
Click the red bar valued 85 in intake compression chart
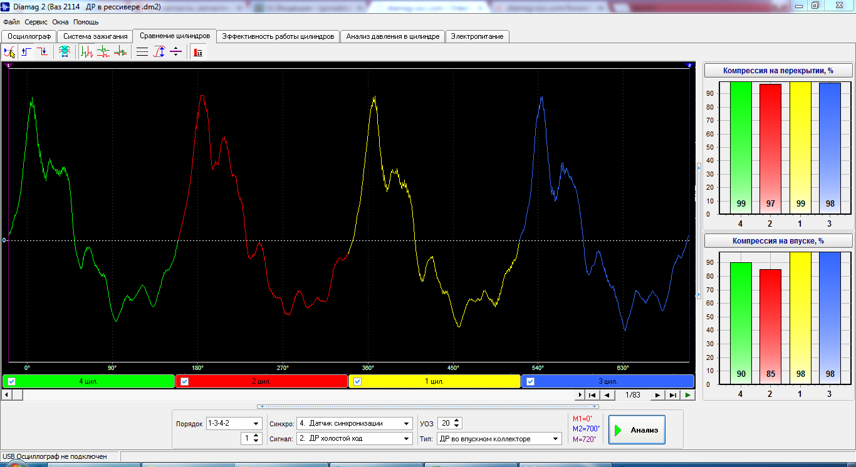(x=771, y=326)
